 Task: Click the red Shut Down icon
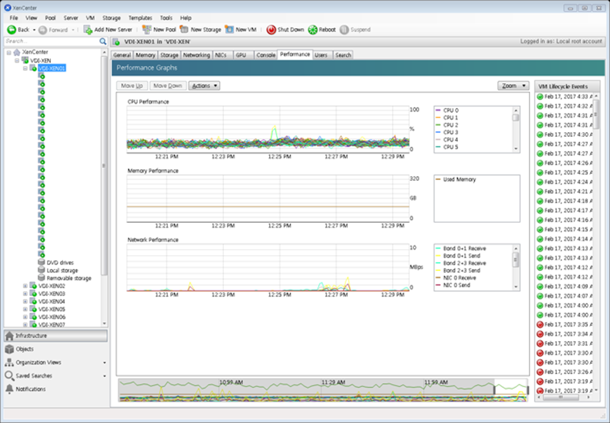[x=271, y=30]
